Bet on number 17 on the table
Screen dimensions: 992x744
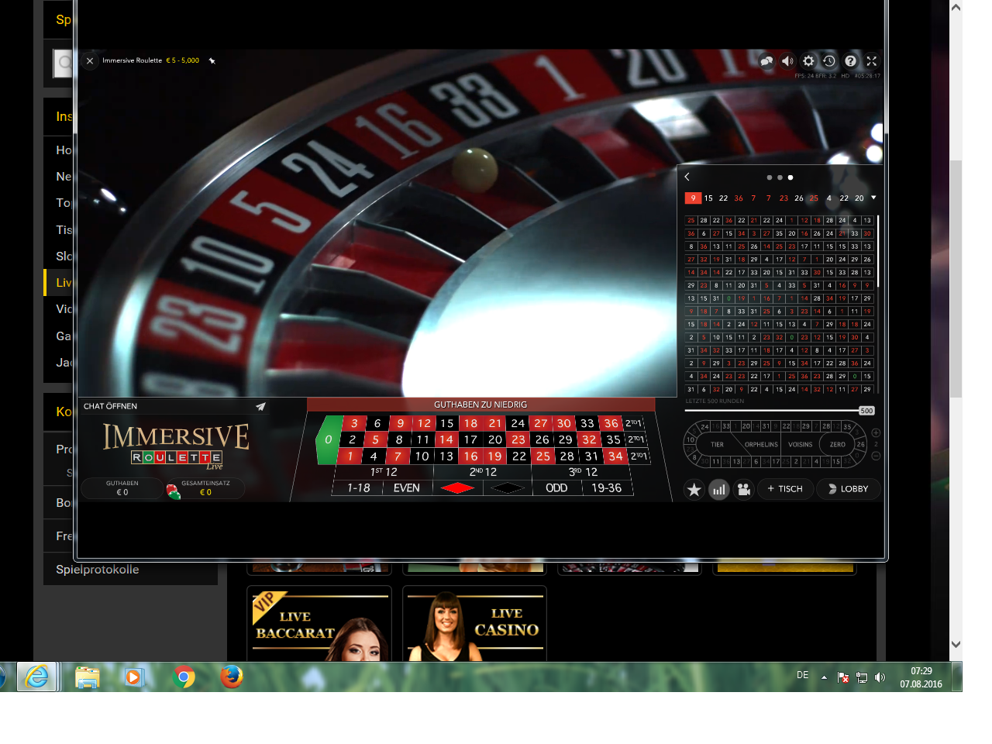[x=470, y=439]
